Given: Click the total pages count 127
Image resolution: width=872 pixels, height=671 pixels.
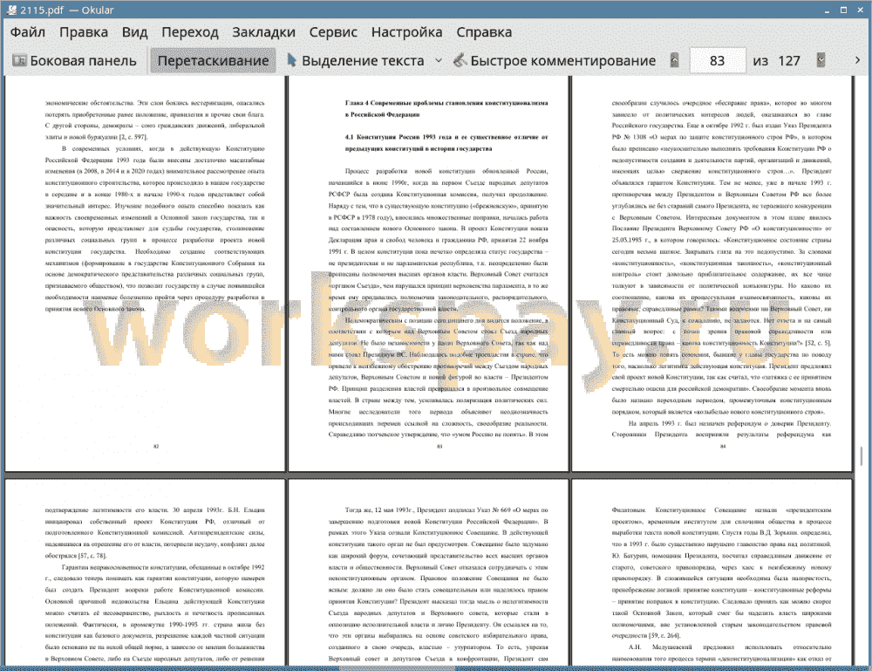Looking at the screenshot, I should [789, 61].
